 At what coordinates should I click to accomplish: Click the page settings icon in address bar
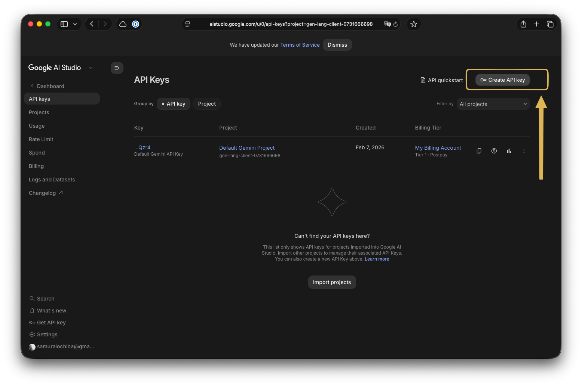point(188,24)
